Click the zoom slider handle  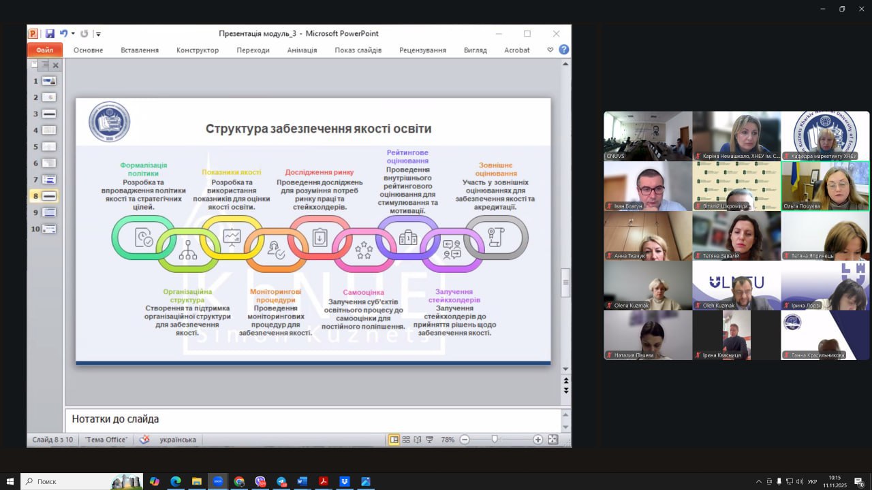pyautogui.click(x=495, y=440)
